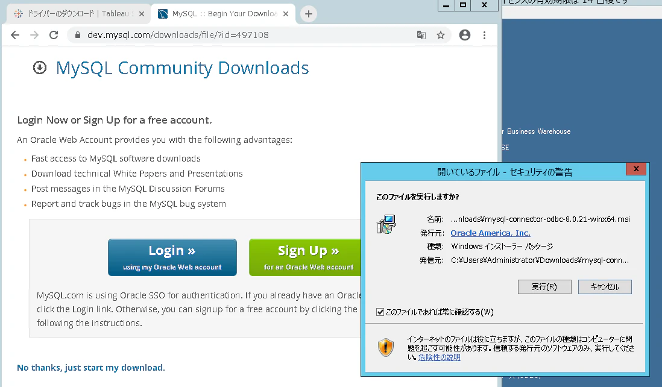662x387 pixels.
Task: Bookmark this page with the star icon
Action: (x=441, y=35)
